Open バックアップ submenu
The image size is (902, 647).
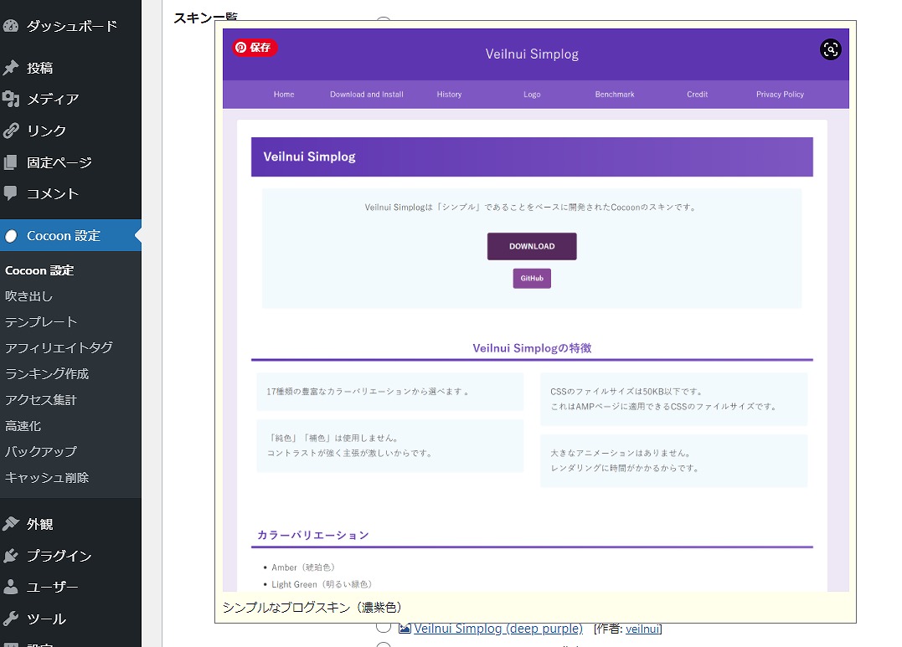(x=41, y=452)
